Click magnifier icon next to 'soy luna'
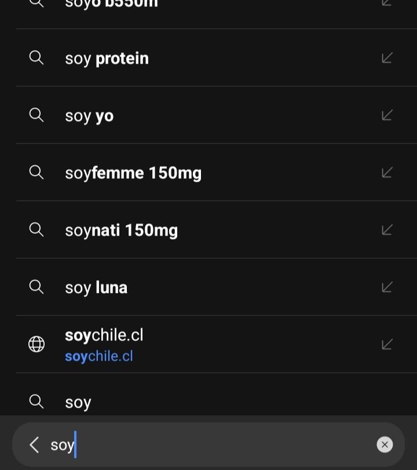The height and width of the screenshot is (470, 417). point(36,287)
